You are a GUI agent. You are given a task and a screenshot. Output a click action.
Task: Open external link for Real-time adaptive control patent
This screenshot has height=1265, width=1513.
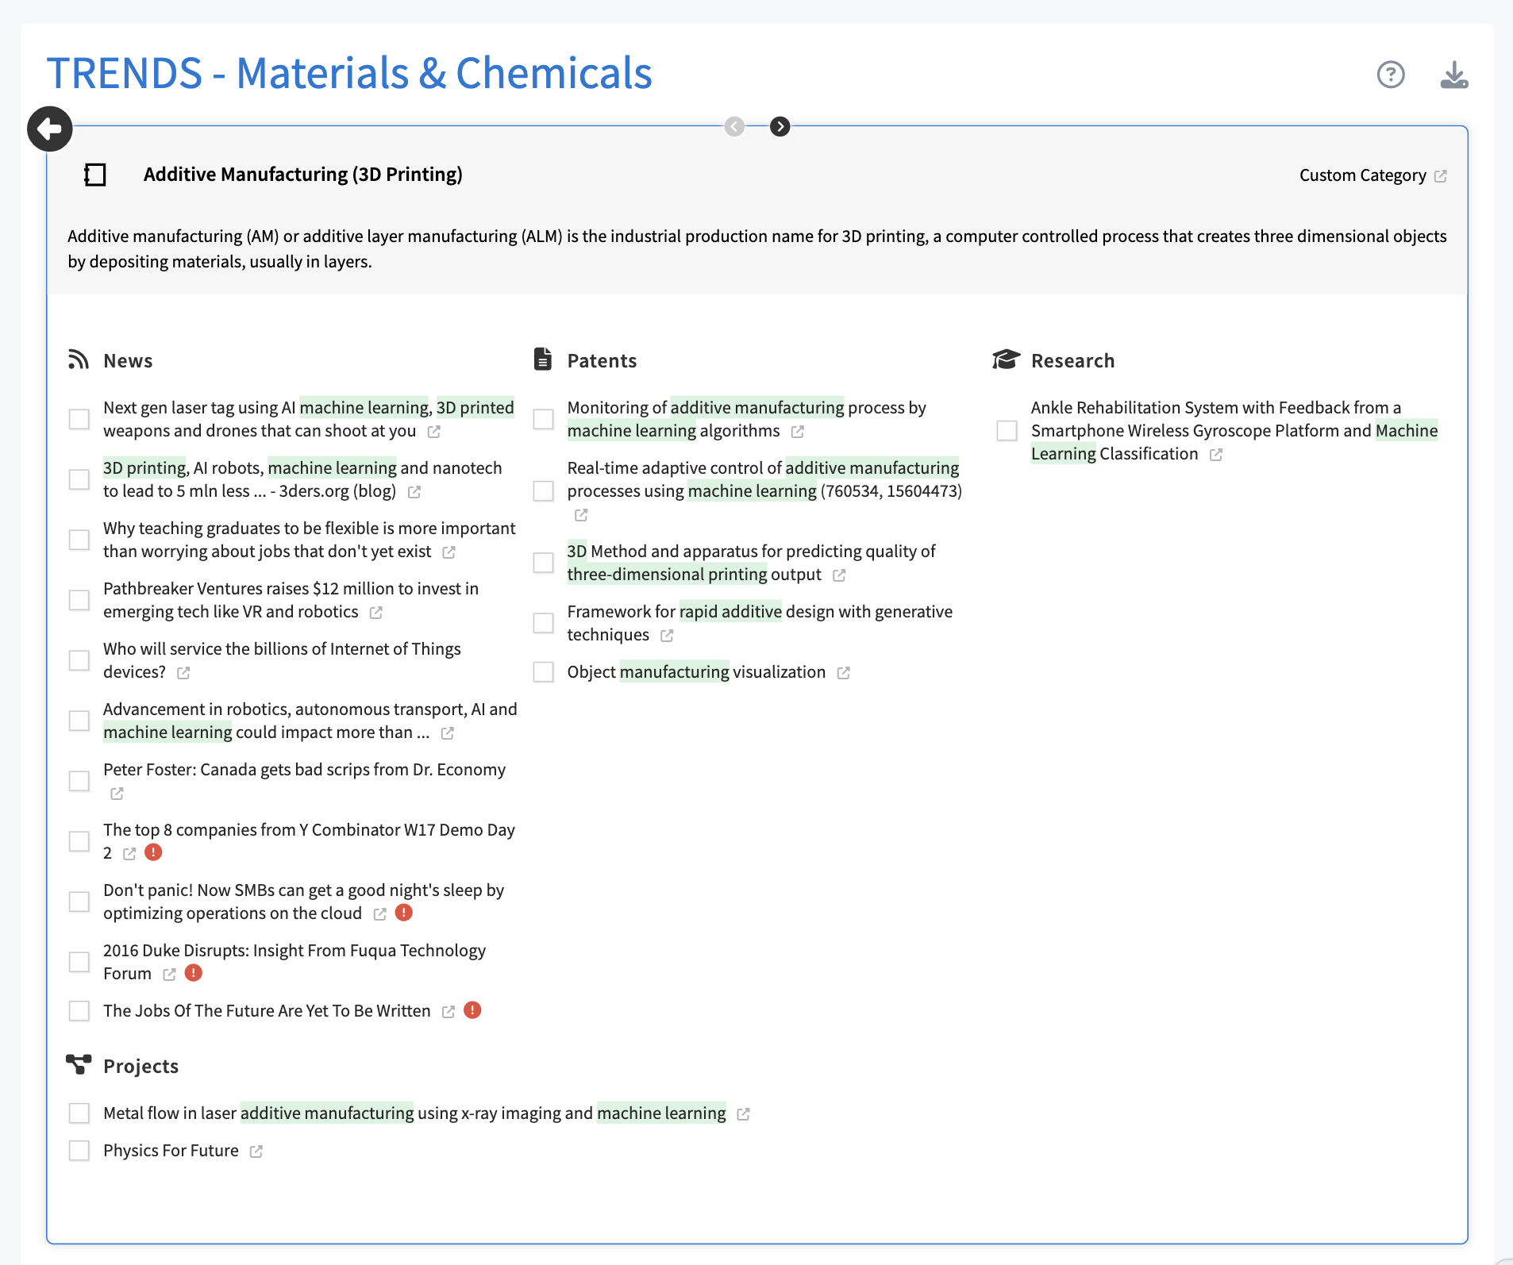581,515
